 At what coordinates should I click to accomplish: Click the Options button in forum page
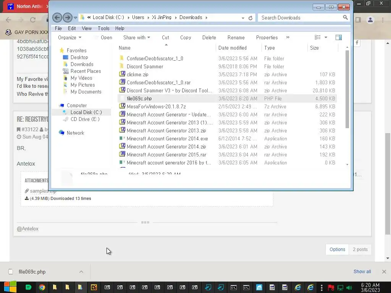pyautogui.click(x=337, y=250)
